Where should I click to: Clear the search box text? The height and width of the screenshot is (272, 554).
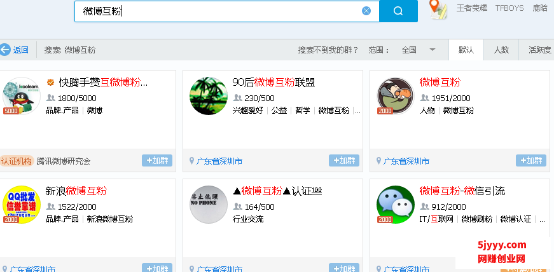tap(366, 11)
